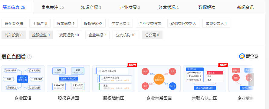Jump to the 工商注册 section
This screenshot has width=269, height=109.
(x=40, y=24)
